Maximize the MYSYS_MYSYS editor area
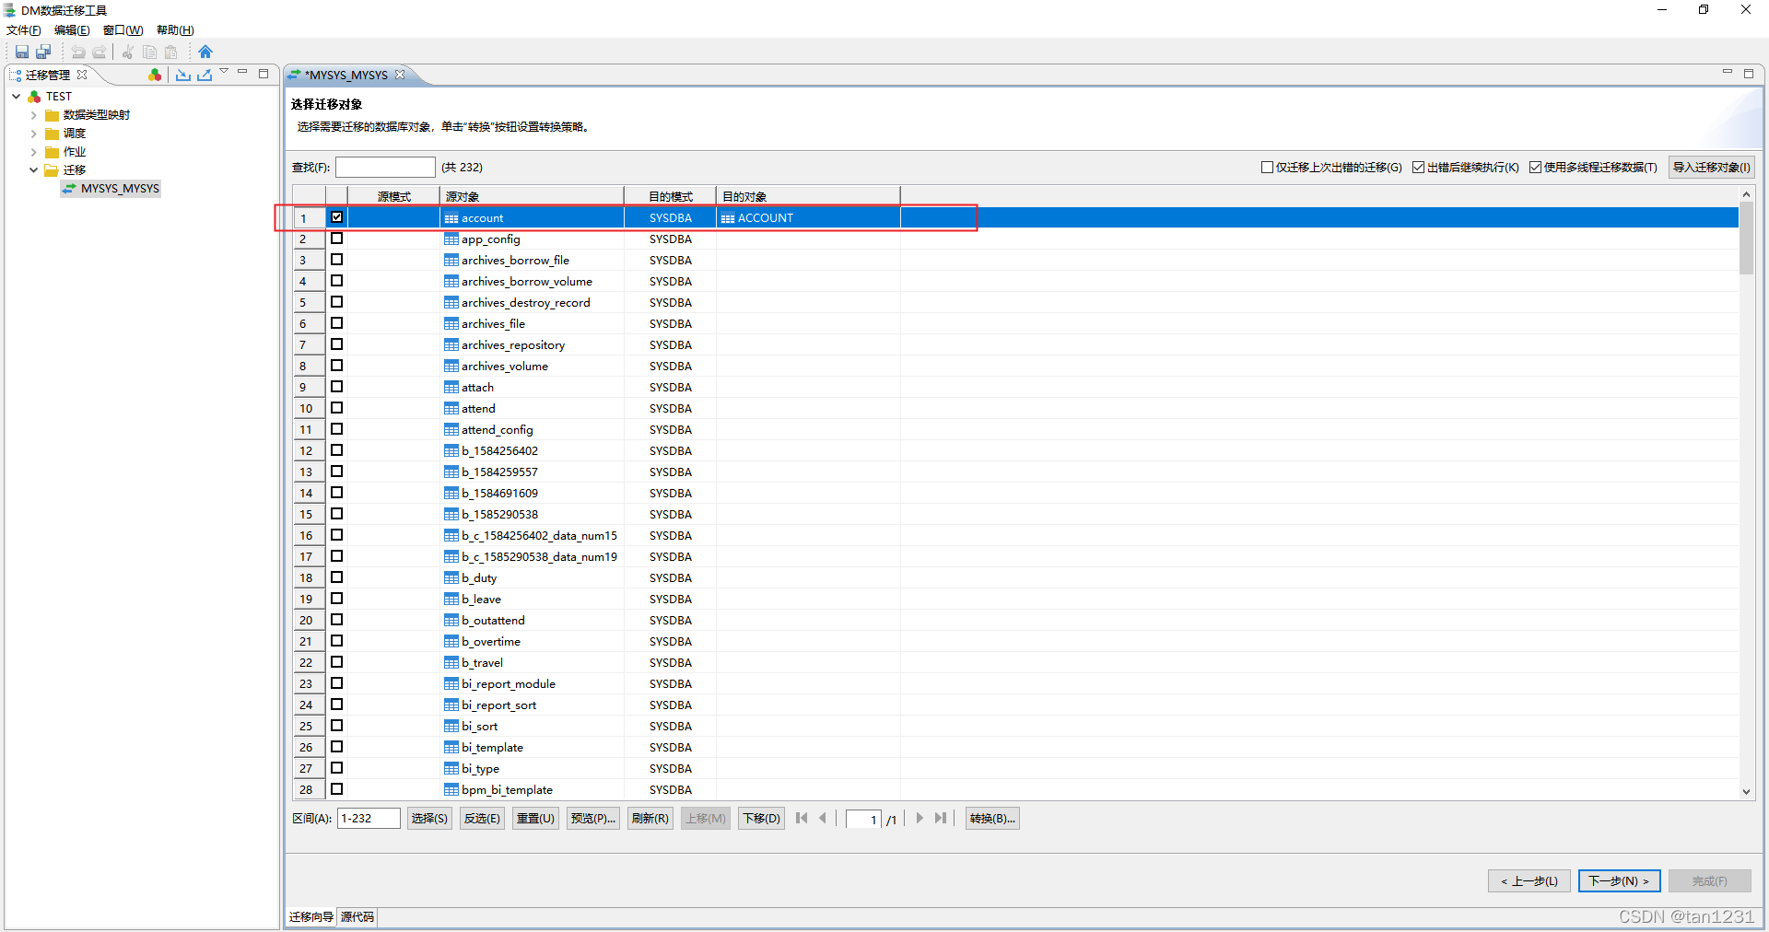This screenshot has height=932, width=1769. click(1749, 74)
